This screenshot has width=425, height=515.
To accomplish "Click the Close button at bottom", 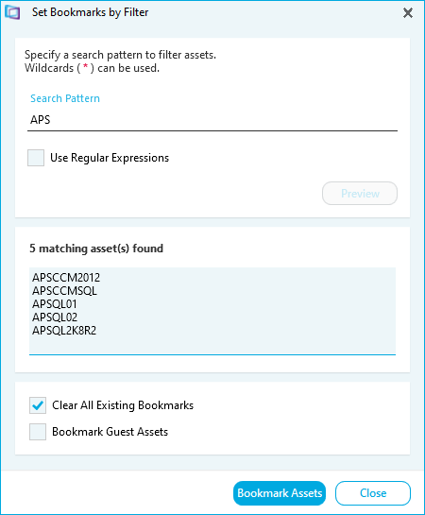I will tap(373, 493).
